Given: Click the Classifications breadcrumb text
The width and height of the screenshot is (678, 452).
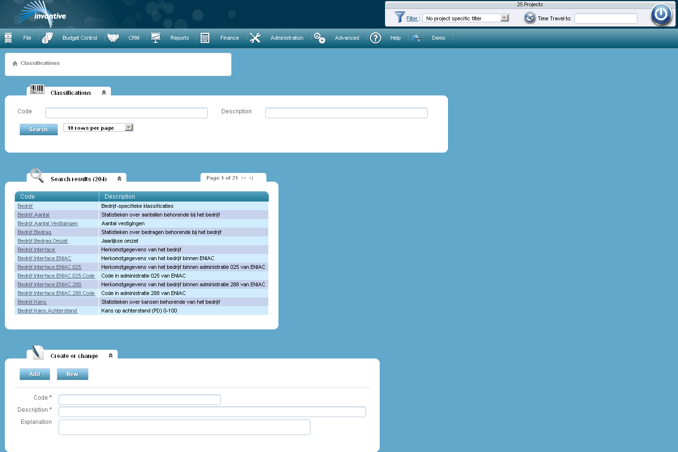Looking at the screenshot, I should (x=40, y=63).
